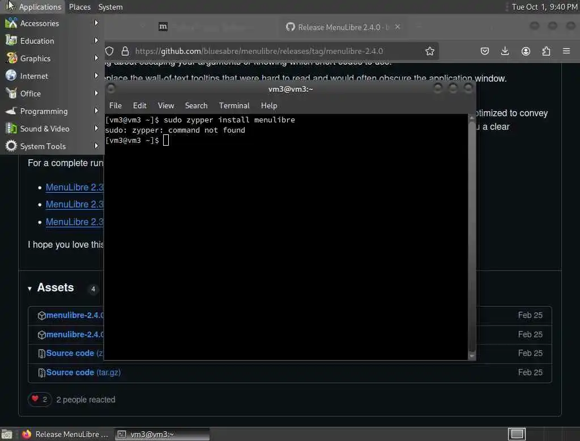Expand the Internet submenu arrow
The image size is (580, 441).
[x=96, y=75]
